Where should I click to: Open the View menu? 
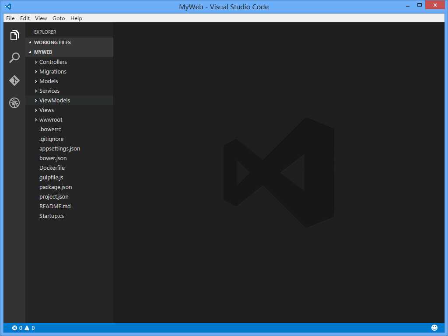(41, 18)
